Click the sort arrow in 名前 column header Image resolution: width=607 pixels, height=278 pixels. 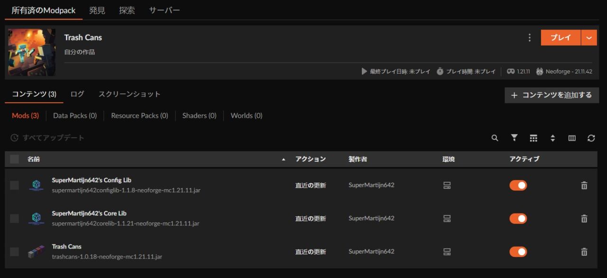tap(284, 159)
